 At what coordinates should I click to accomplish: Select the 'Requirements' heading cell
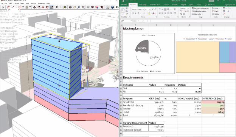coord(135,77)
